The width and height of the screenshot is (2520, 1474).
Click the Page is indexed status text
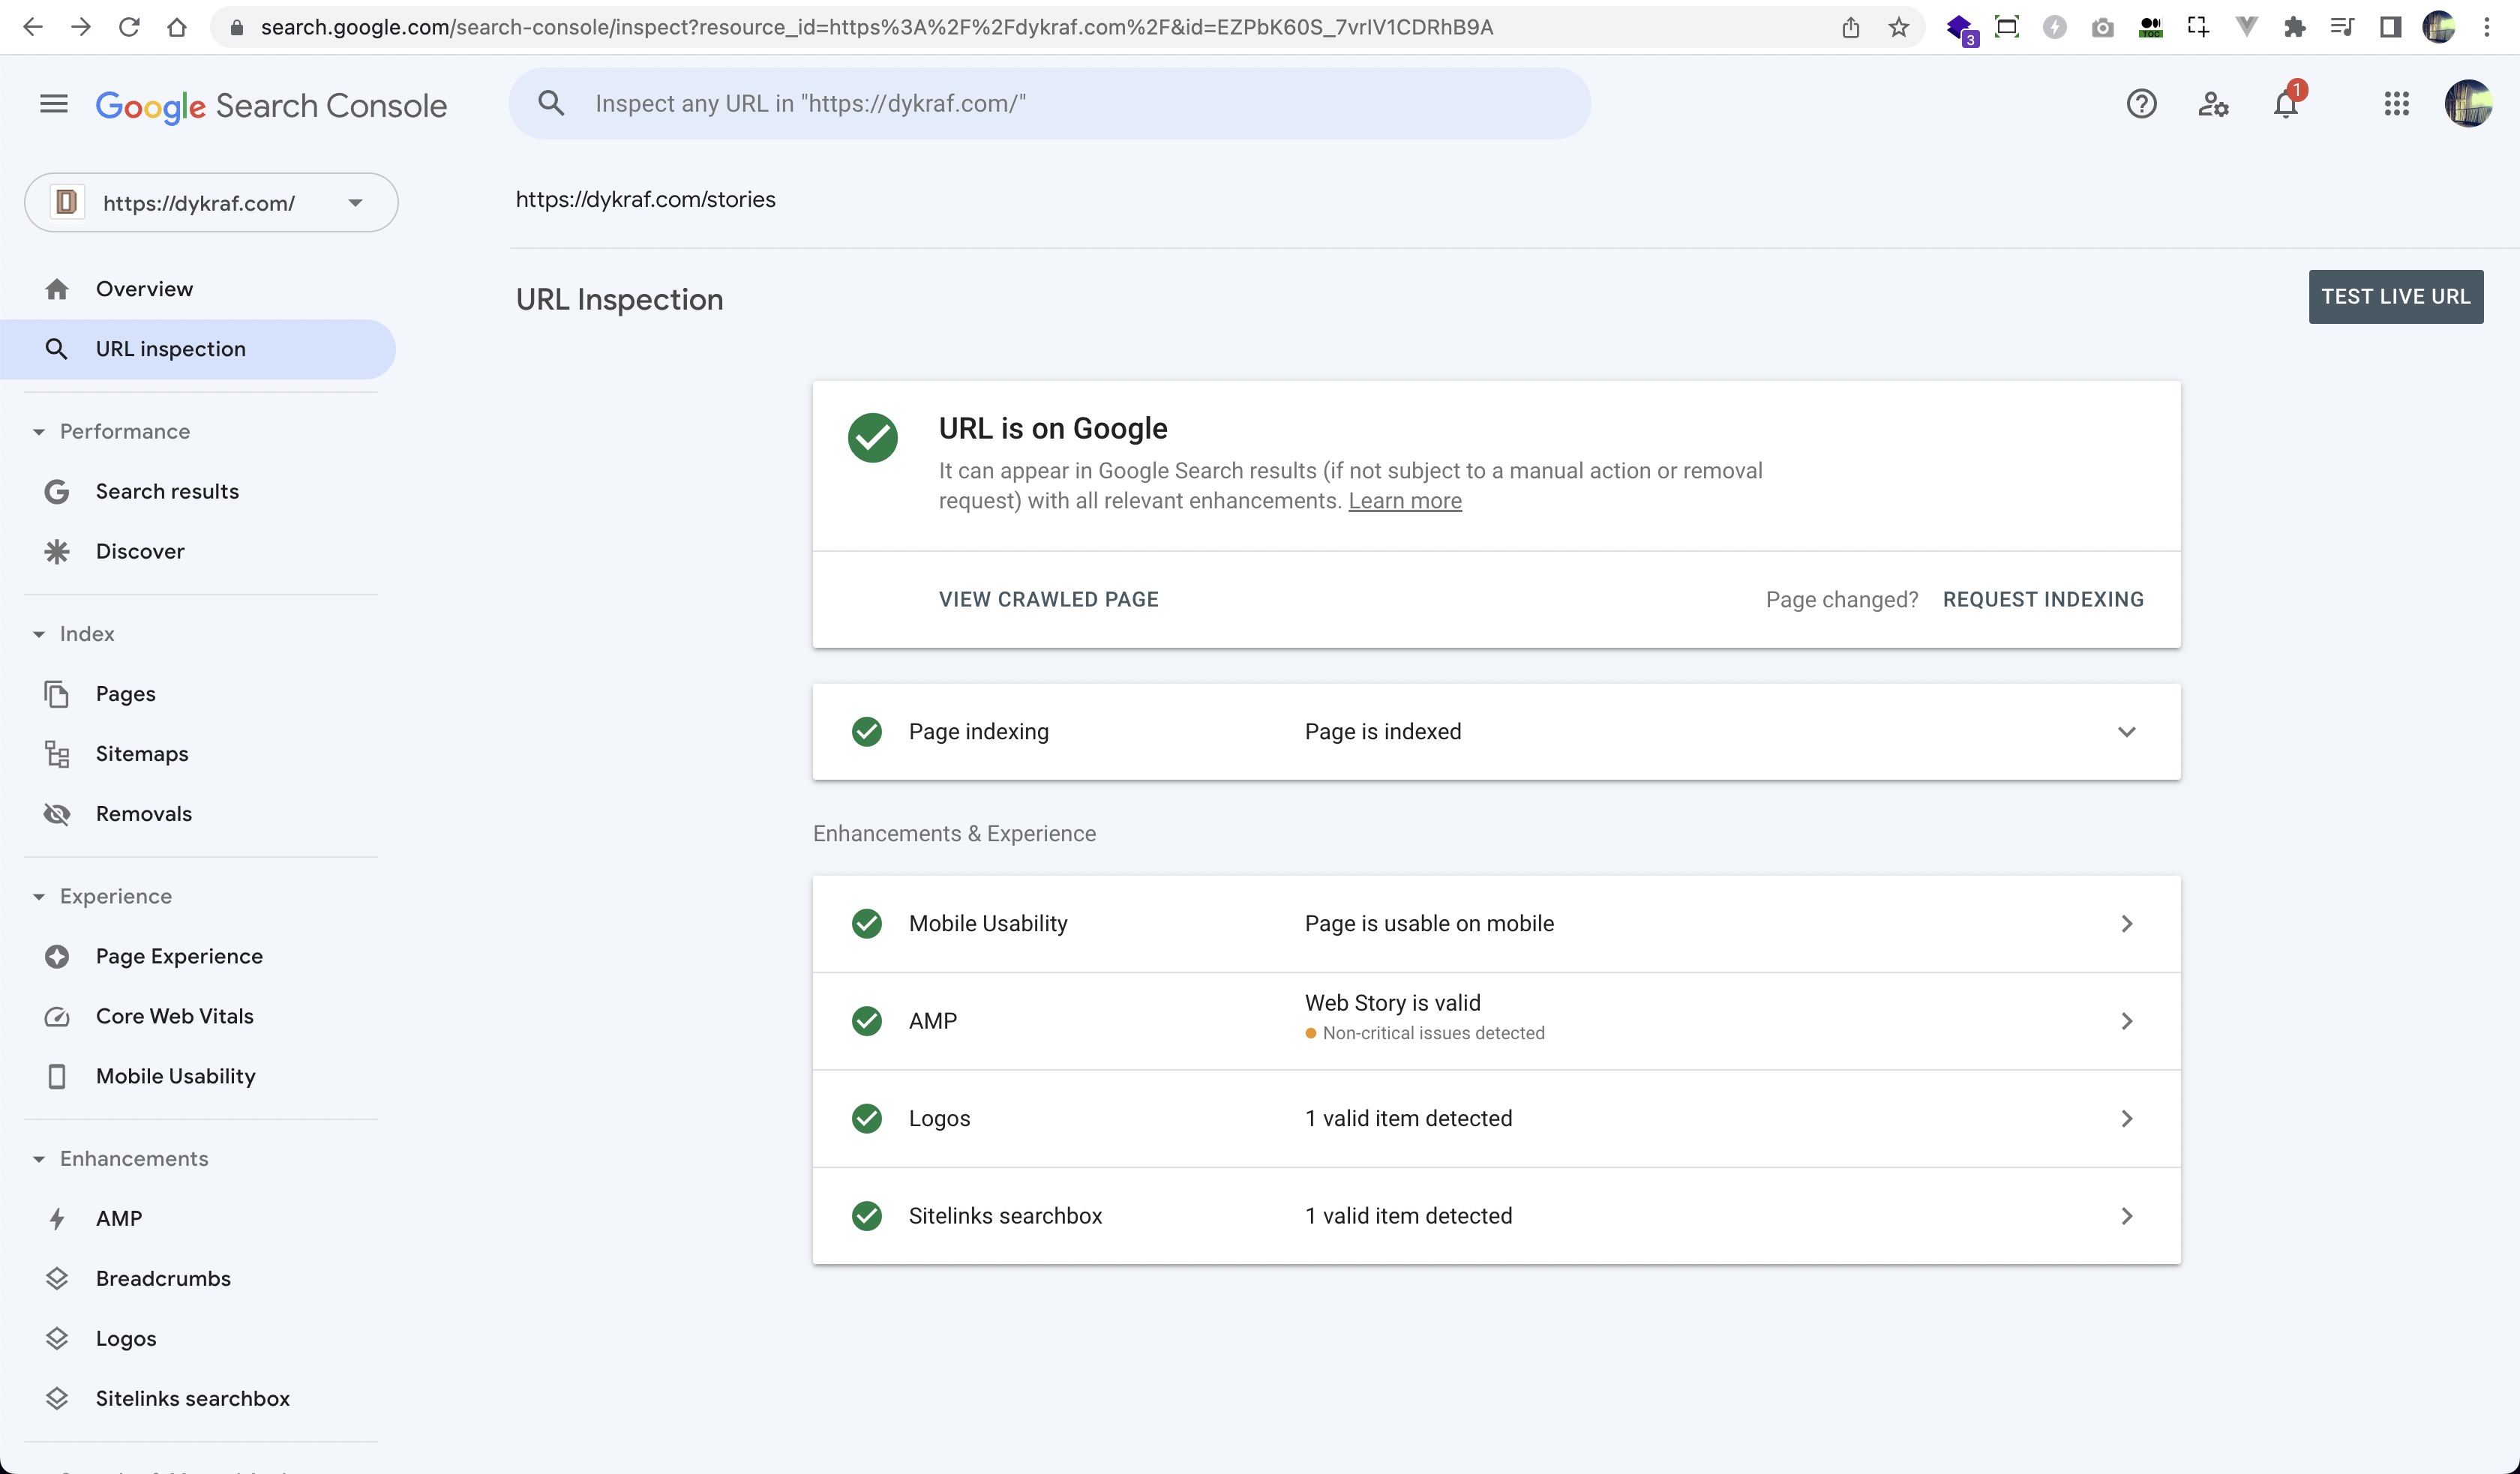pyautogui.click(x=1382, y=732)
